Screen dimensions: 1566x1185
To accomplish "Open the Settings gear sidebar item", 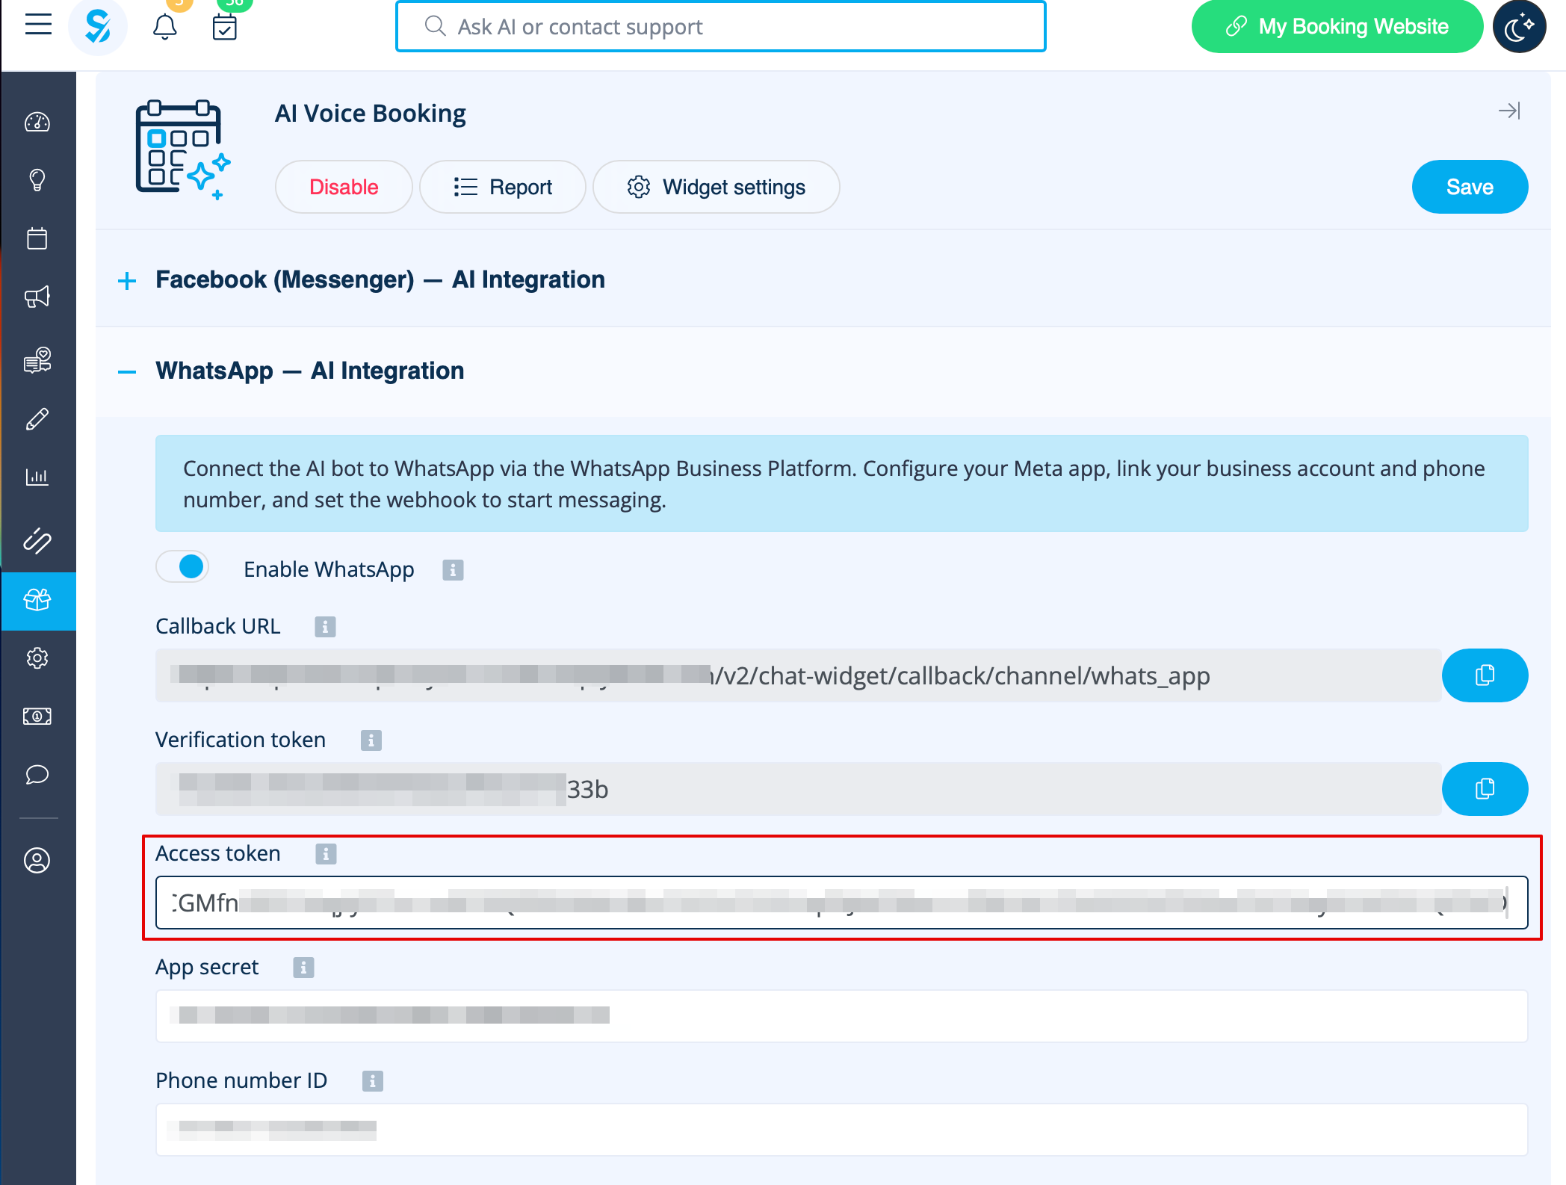I will [37, 658].
